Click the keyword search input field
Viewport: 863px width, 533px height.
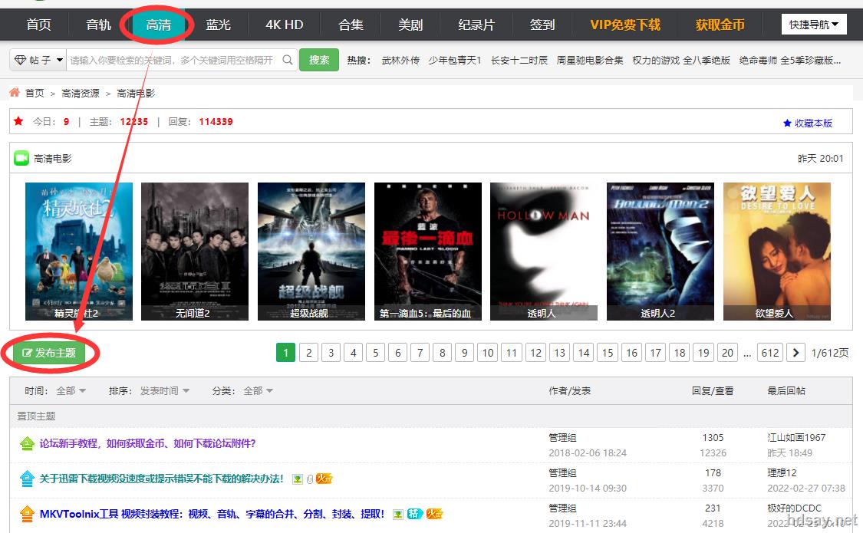tap(173, 59)
